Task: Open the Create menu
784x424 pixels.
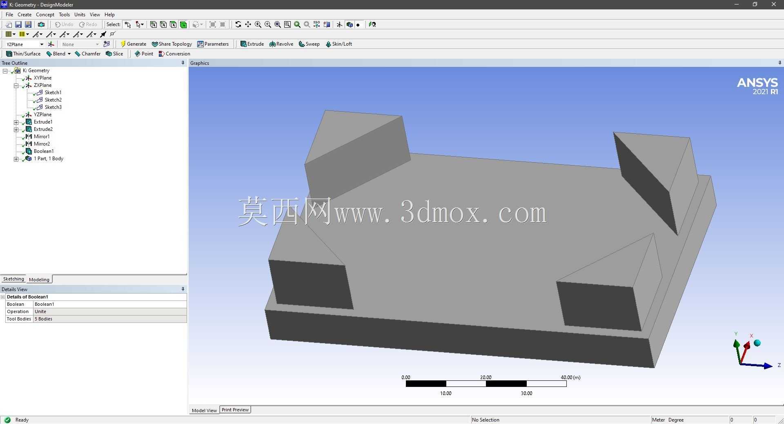Action: point(24,14)
